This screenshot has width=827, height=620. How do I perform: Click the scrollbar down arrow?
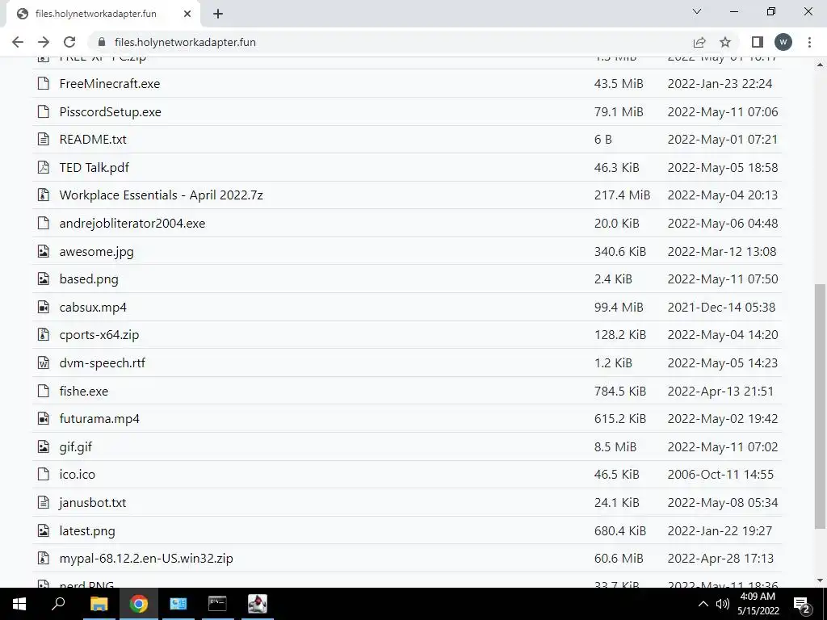point(820,580)
